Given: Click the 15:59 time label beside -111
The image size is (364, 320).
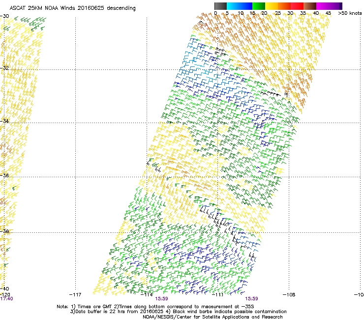Looking at the screenshot, I should [252, 299].
